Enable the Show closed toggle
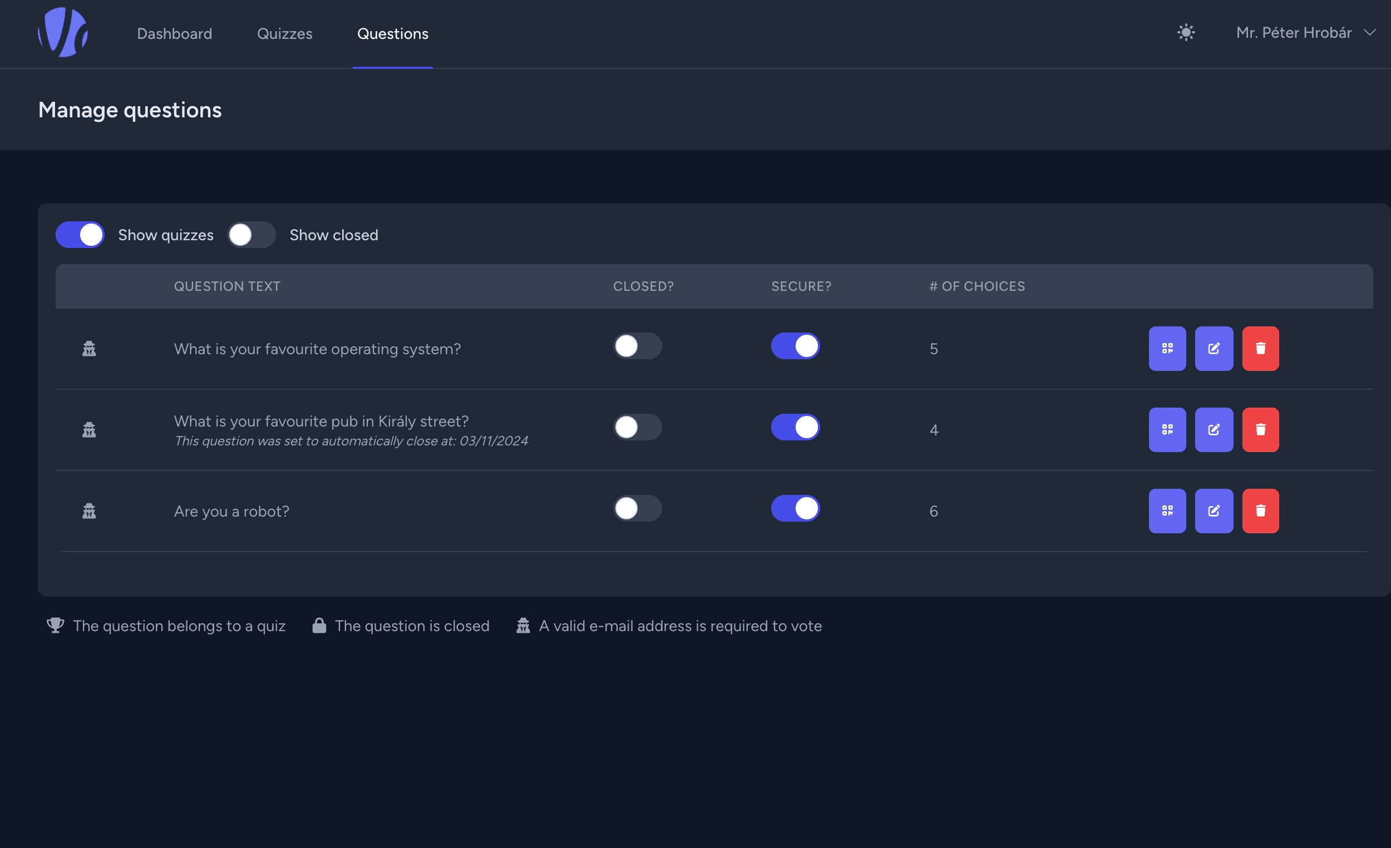 (x=251, y=235)
